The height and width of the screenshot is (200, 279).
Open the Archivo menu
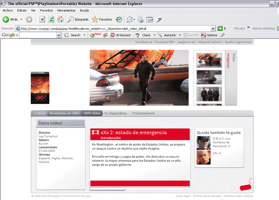click(8, 10)
